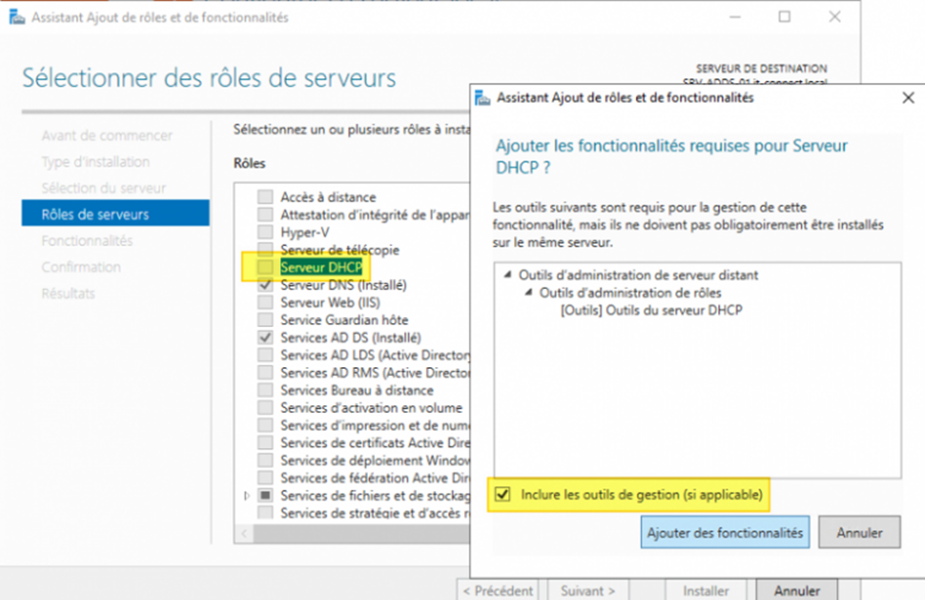
Task: Select Services AD DS (Installé) label
Action: [x=350, y=338]
